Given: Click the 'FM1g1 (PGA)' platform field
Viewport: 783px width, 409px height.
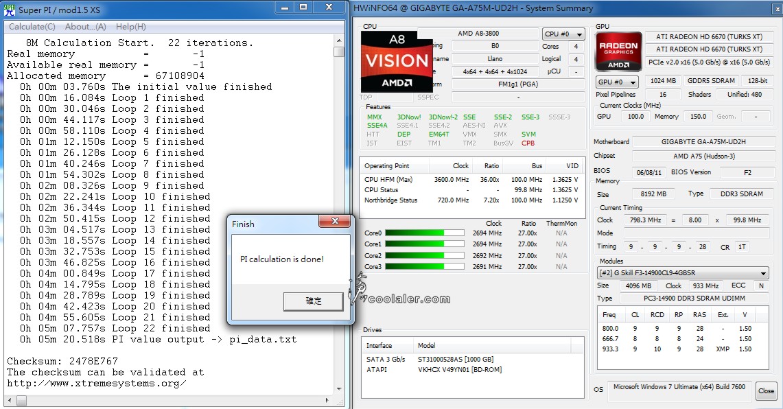Looking at the screenshot, I should [518, 84].
